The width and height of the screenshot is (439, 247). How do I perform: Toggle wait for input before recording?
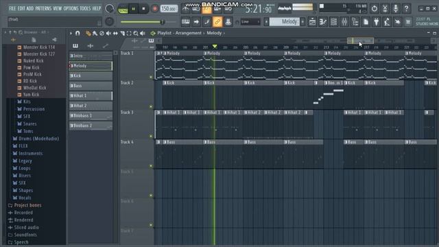coord(196,9)
